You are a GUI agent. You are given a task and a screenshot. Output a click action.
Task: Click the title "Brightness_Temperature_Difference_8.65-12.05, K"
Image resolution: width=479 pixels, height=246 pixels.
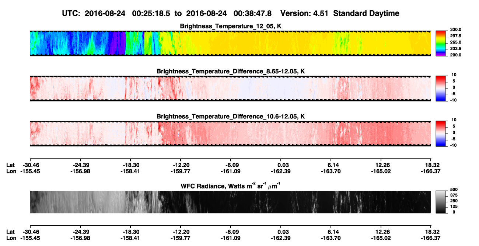(231, 71)
